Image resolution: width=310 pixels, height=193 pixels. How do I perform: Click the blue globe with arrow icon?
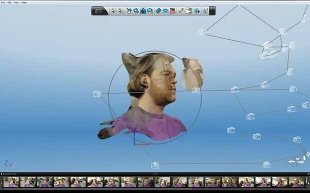197,10
